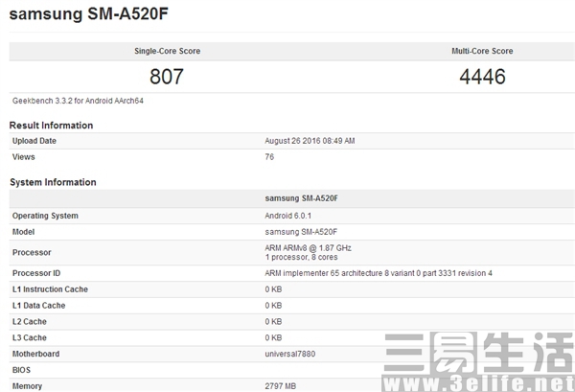575x392 pixels.
Task: Select the date August 26 2016 08:49 AM
Action: 310,141
